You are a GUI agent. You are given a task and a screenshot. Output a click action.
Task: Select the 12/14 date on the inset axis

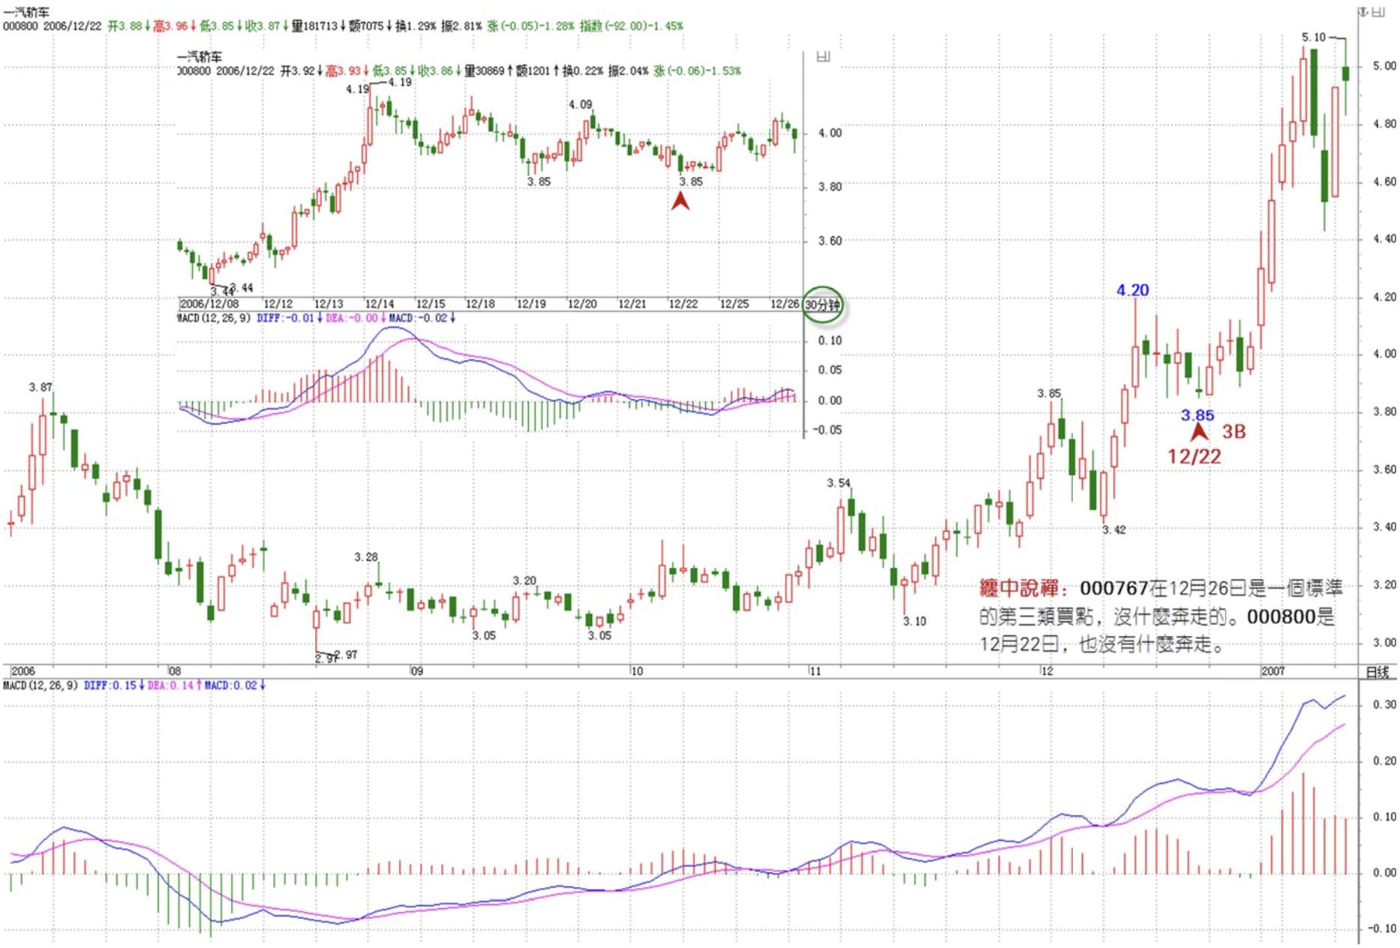(x=379, y=304)
